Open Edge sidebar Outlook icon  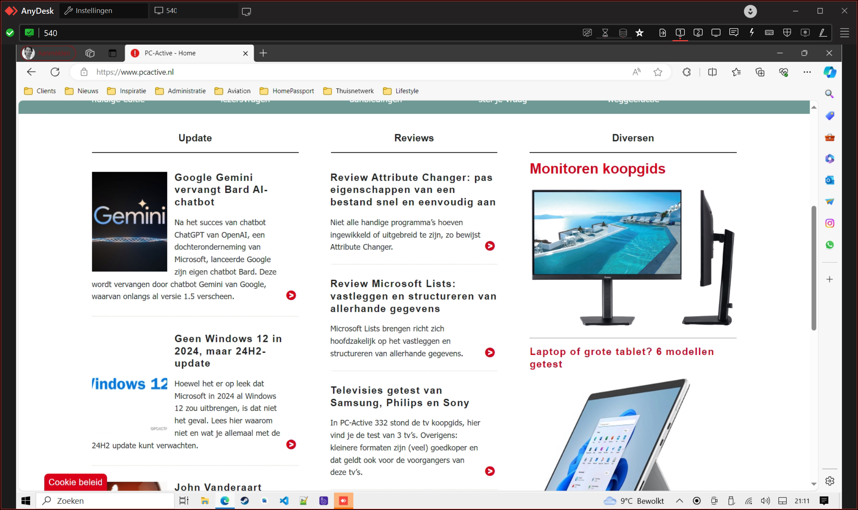click(x=829, y=180)
